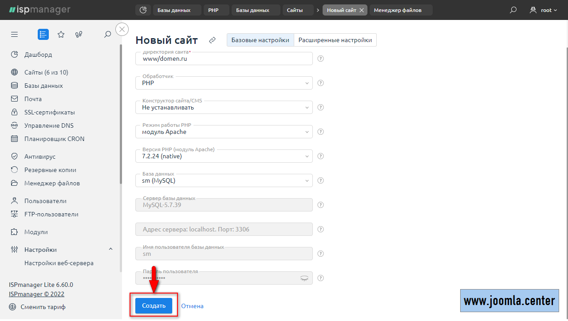Click help icon beside База данных dropdown
The image size is (568, 321).
pyautogui.click(x=321, y=180)
